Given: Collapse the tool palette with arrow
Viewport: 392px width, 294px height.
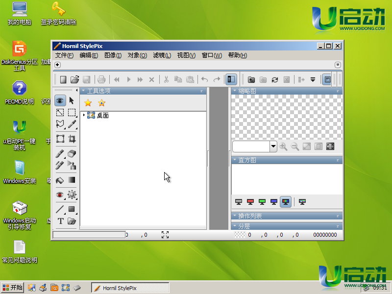Looking at the screenshot, I should 76,90.
